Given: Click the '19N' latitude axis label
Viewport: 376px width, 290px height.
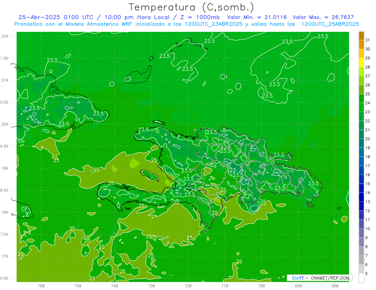Looking at the screenshot, I should (x=5, y=168).
